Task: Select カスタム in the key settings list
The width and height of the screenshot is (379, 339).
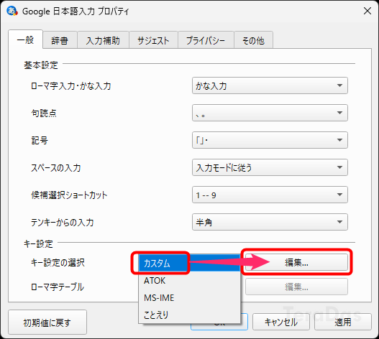Action: 190,263
